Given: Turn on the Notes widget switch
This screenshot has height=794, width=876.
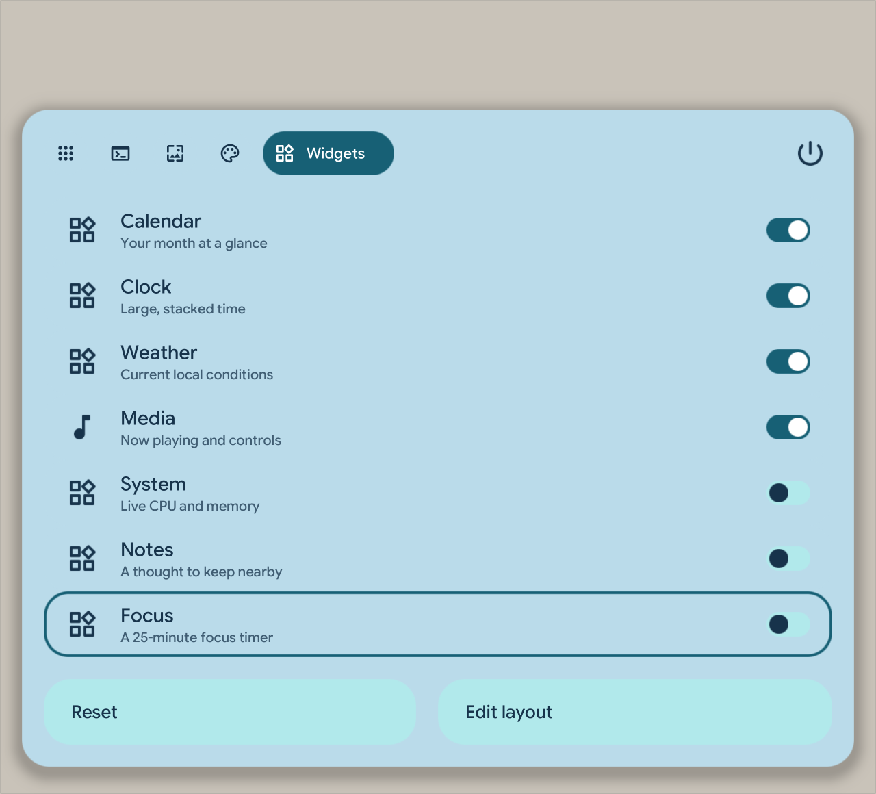Looking at the screenshot, I should pos(788,559).
